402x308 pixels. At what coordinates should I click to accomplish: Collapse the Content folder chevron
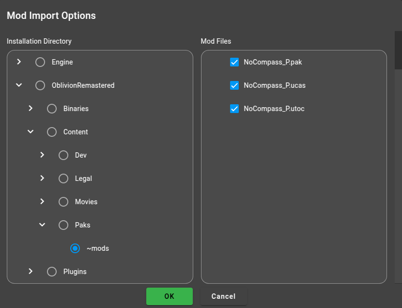31,131
